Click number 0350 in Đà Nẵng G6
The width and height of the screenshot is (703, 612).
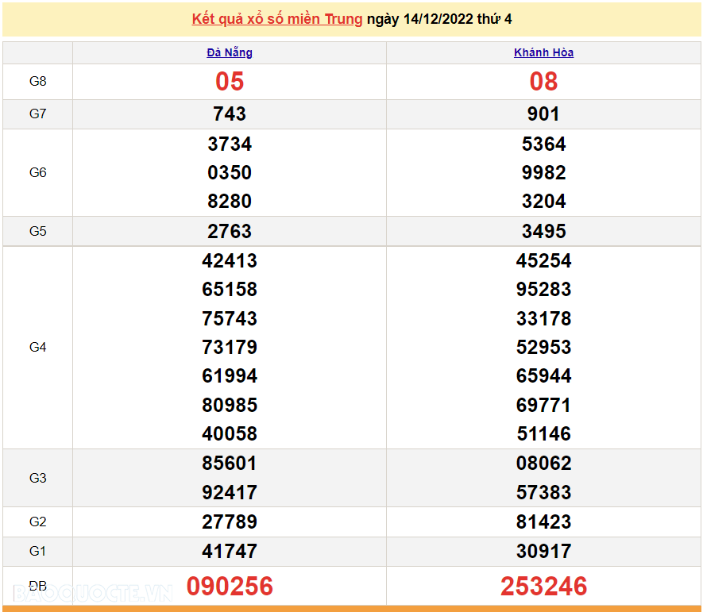229,172
